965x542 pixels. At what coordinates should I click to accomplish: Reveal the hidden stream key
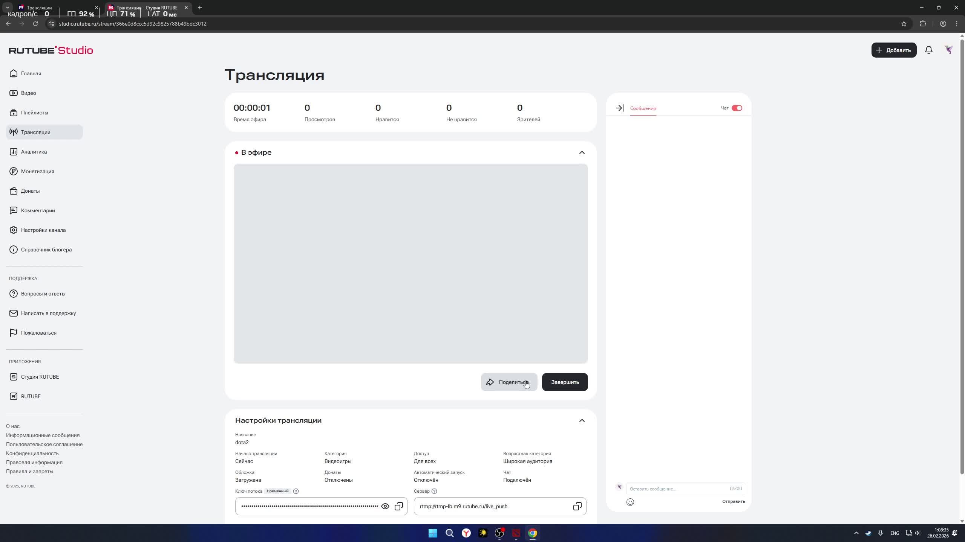[384, 506]
